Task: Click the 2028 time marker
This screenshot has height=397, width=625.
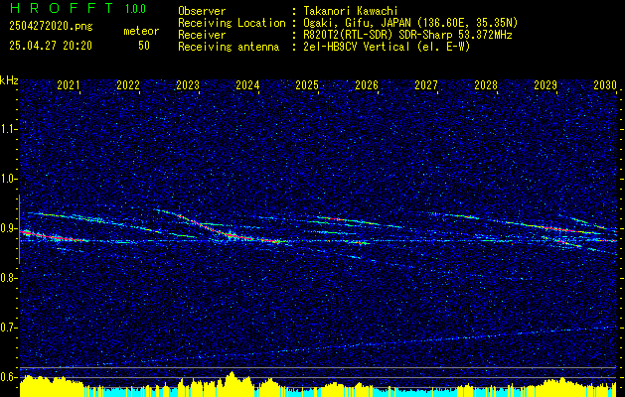Action: 486,84
